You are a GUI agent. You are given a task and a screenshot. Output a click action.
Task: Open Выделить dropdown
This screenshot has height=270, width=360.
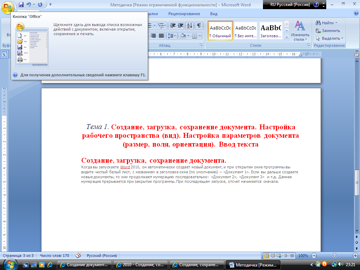(329, 38)
